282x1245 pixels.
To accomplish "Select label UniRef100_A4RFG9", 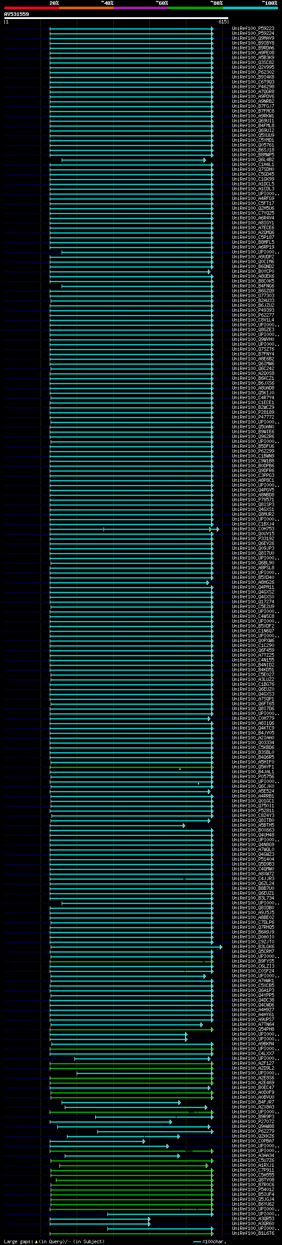I will 253,199.
